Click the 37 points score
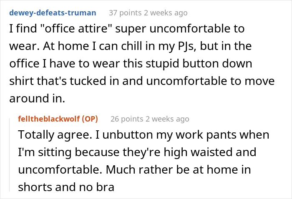Viewport: 292px width, 199px height. pos(125,13)
